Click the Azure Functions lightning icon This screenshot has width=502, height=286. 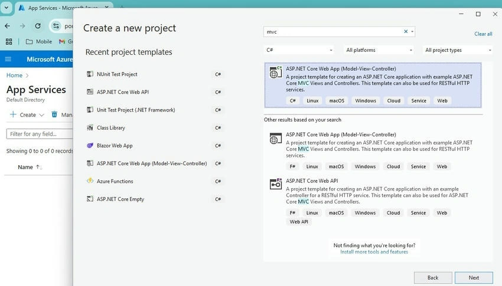point(90,181)
